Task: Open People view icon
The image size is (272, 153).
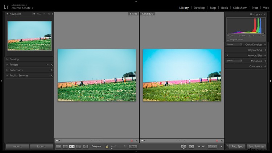Action: point(86,146)
